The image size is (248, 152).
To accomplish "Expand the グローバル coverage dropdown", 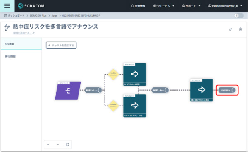I will pyautogui.click(x=164, y=6).
